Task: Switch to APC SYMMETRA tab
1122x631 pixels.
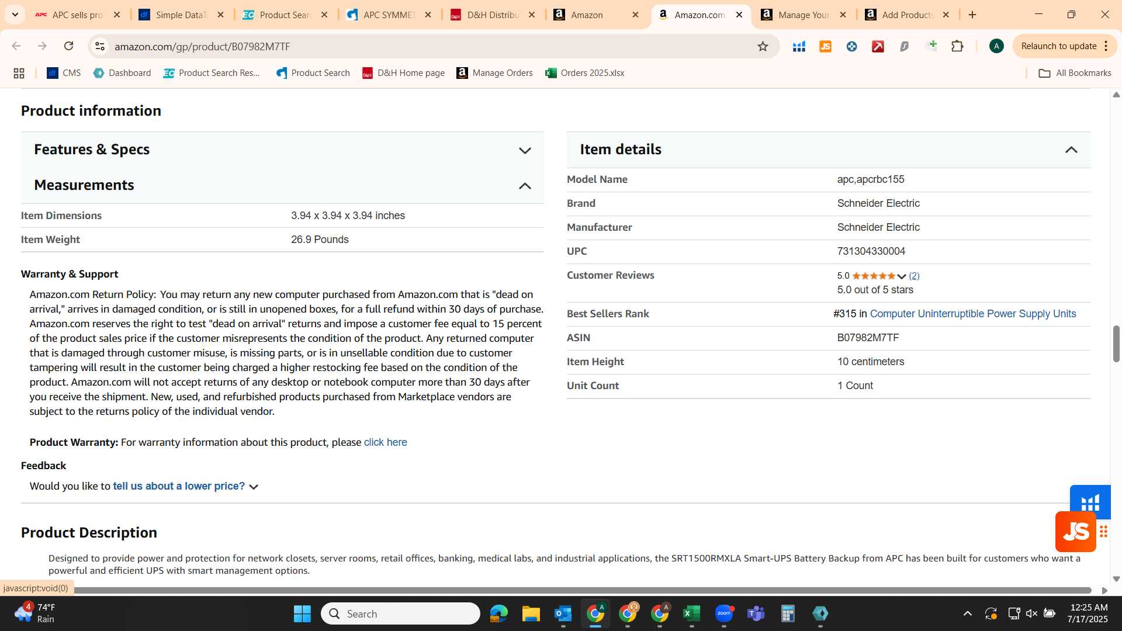Action: pos(389,15)
